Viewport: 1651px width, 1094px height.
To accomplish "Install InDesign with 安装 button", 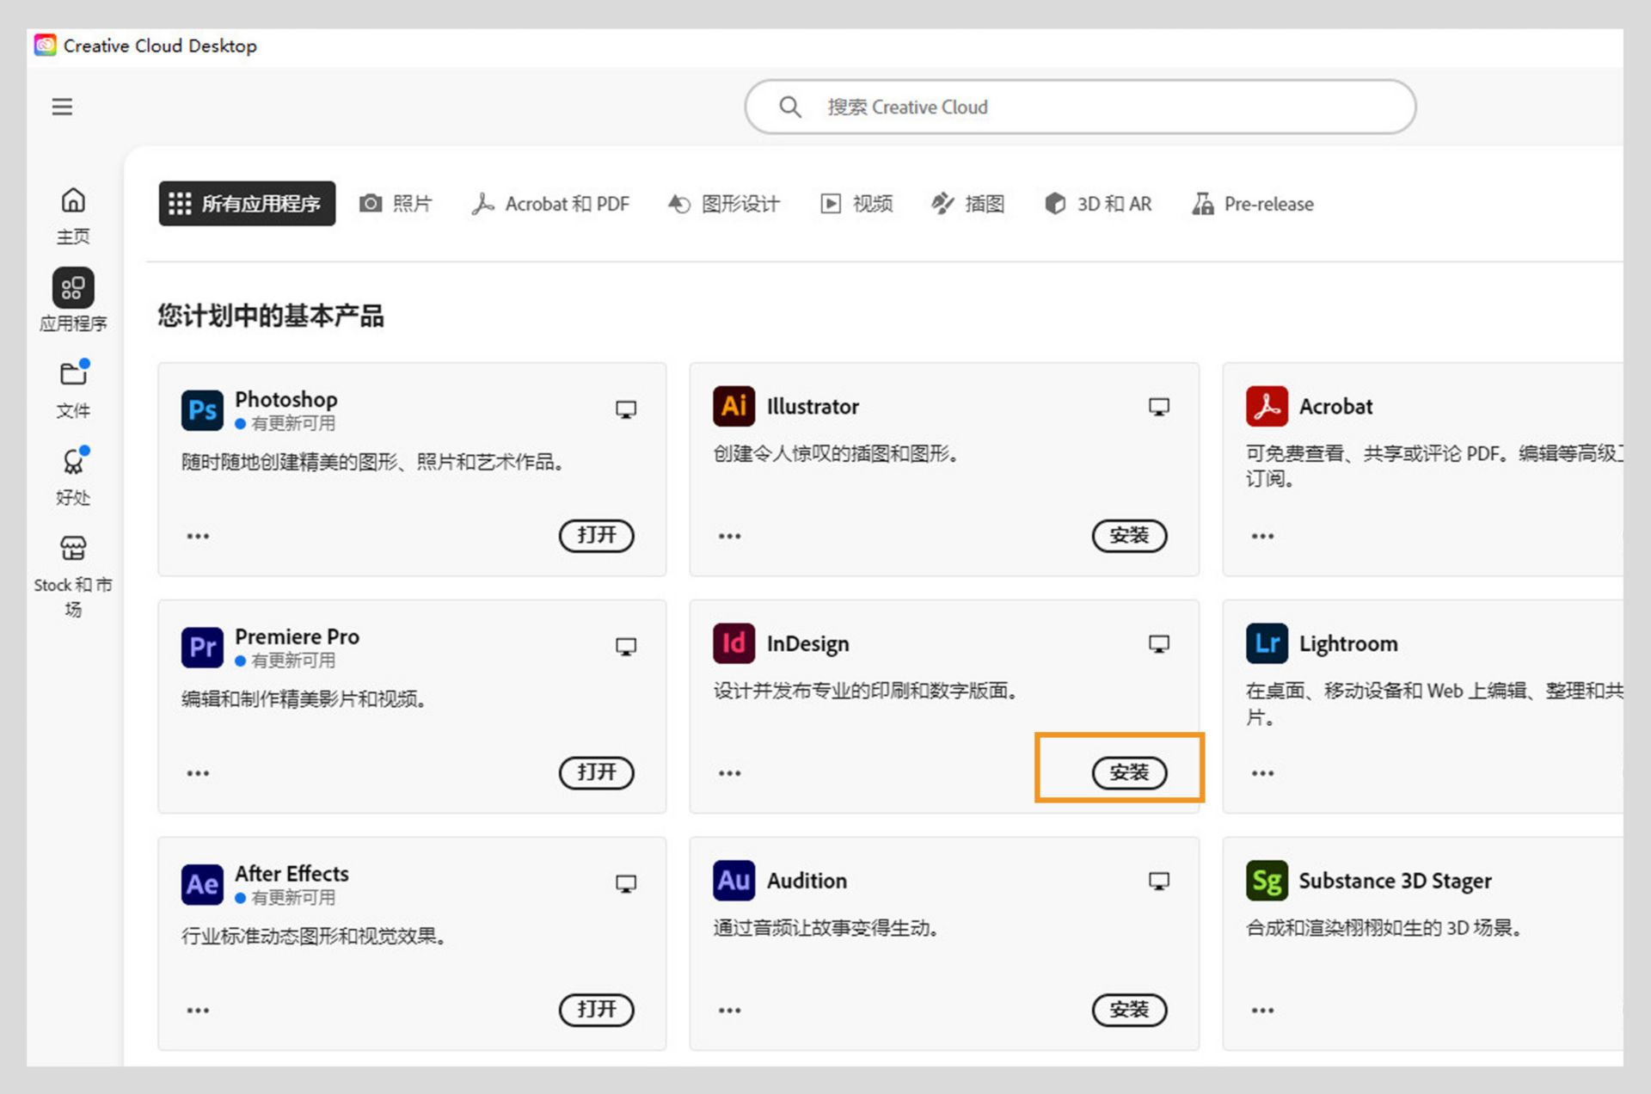I will point(1128,772).
